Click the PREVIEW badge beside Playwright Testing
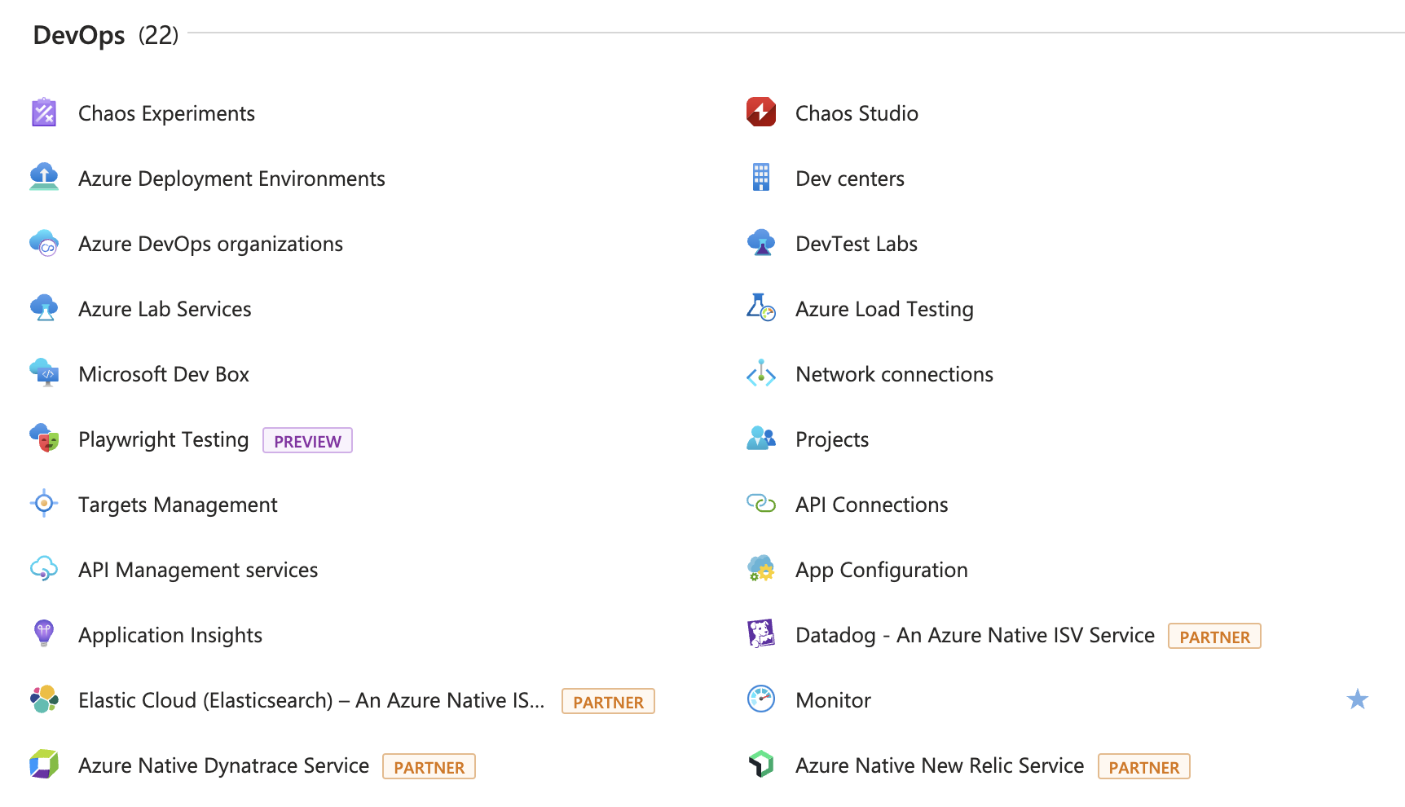This screenshot has width=1405, height=807. tap(307, 440)
